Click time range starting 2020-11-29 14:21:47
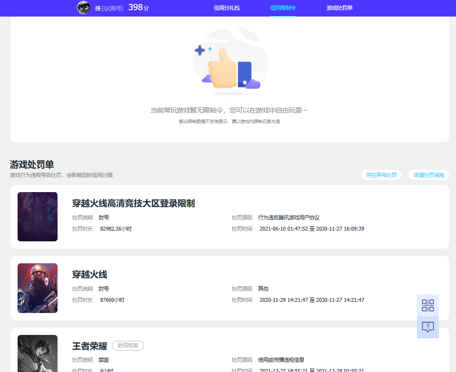The height and width of the screenshot is (372, 456). (x=312, y=300)
